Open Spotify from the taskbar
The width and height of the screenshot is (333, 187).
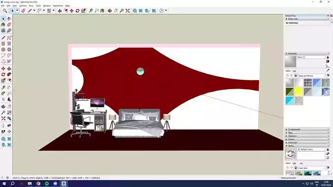[47, 184]
